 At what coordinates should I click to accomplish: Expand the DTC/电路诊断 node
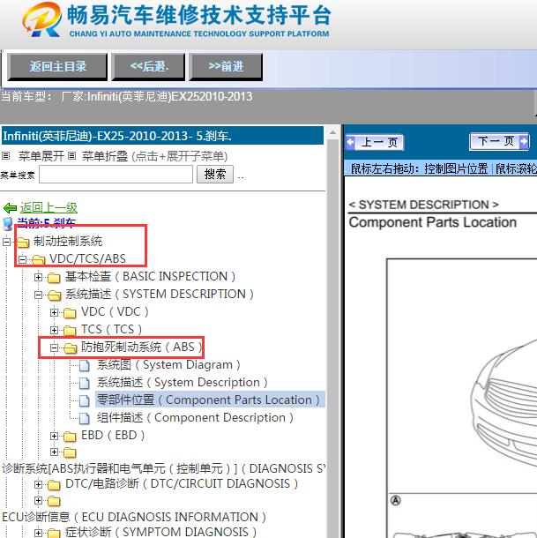tap(39, 485)
